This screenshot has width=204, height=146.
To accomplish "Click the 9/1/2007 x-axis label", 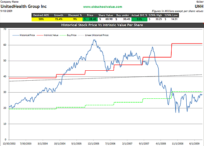I will (x=144, y=144).
